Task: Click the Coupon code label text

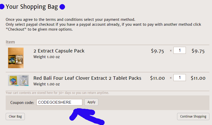Action: [22, 102]
